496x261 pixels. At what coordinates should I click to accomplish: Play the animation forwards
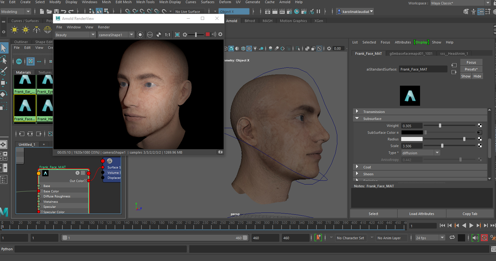[x=471, y=226]
